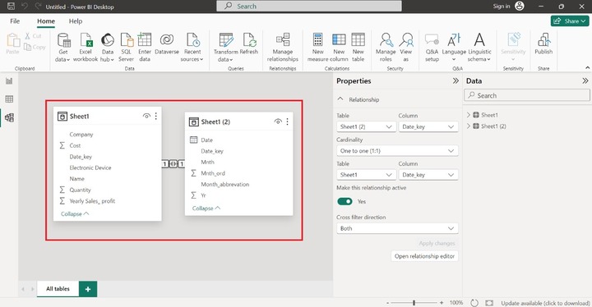Click the Data pane Search field
Viewport: 592px width, 307px height.
pos(527,95)
